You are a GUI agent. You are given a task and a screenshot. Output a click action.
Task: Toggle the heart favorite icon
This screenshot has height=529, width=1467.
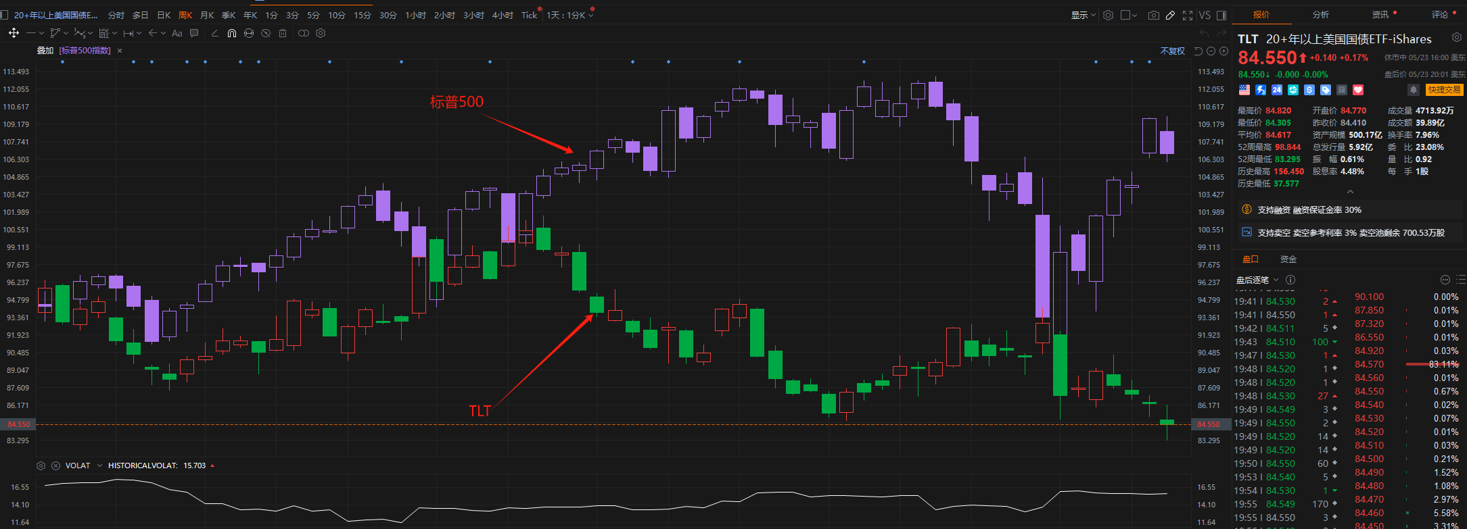tap(1358, 90)
